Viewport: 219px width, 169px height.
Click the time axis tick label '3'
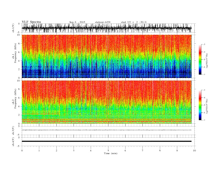tap(74, 150)
